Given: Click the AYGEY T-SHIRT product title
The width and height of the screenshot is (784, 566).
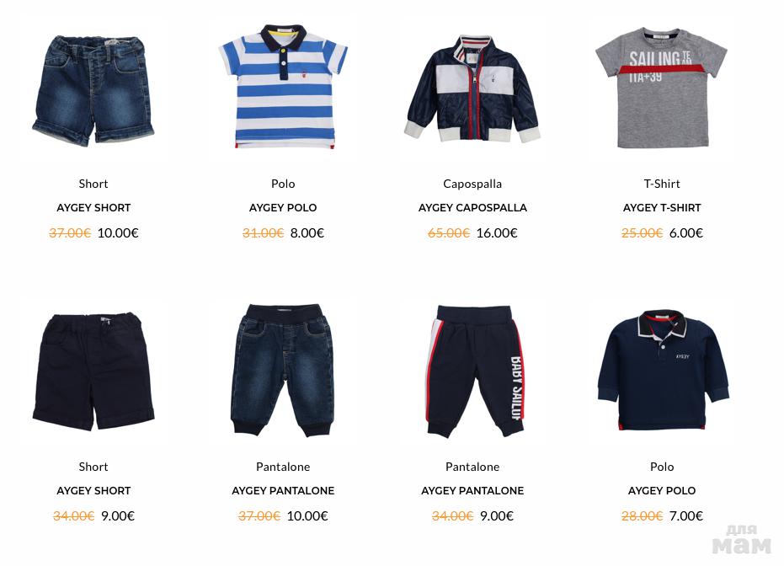Looking at the screenshot, I should click(x=662, y=207).
